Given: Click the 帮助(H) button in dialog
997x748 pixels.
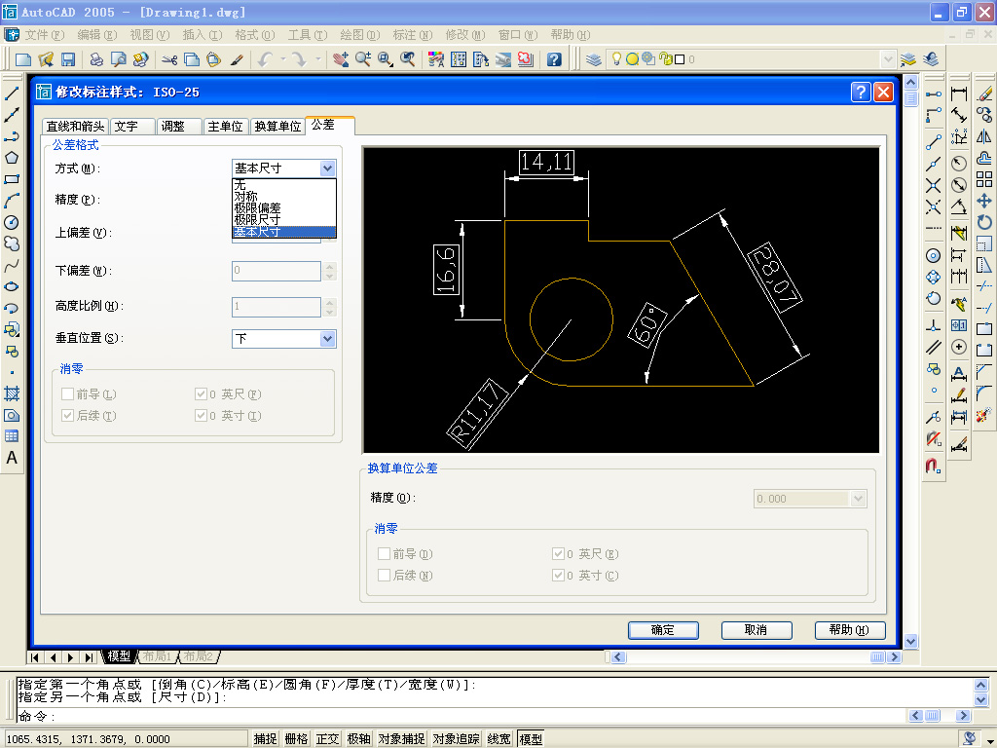Looking at the screenshot, I should click(850, 630).
